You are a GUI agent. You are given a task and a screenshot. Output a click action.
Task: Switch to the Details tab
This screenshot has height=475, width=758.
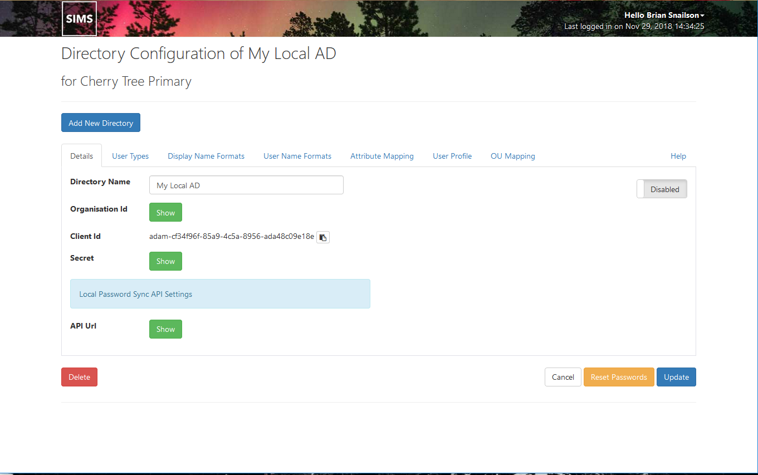pyautogui.click(x=81, y=156)
